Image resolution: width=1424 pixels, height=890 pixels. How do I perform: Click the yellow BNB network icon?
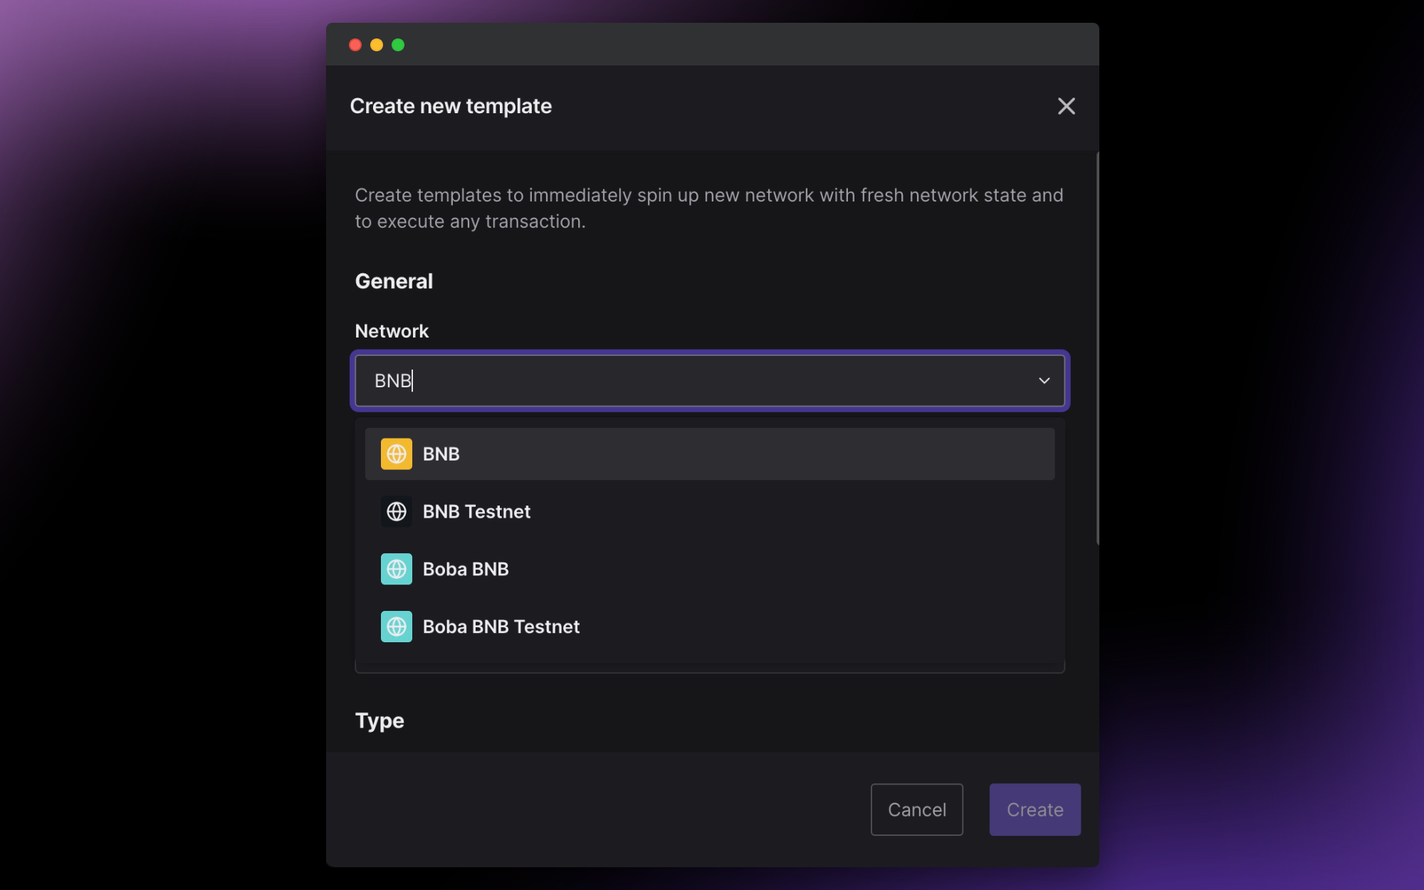[x=396, y=454]
